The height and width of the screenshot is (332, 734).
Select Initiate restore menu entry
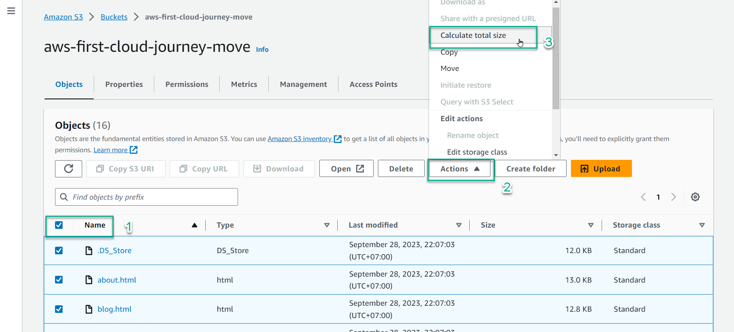[x=490, y=85]
